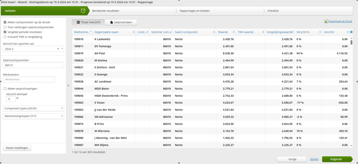Select row MDD Boter
This screenshot has height=166, width=358.
pyautogui.click(x=211, y=89)
